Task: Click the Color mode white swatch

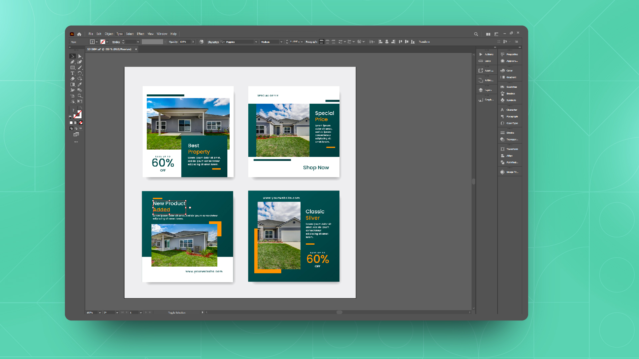Action: (71, 123)
